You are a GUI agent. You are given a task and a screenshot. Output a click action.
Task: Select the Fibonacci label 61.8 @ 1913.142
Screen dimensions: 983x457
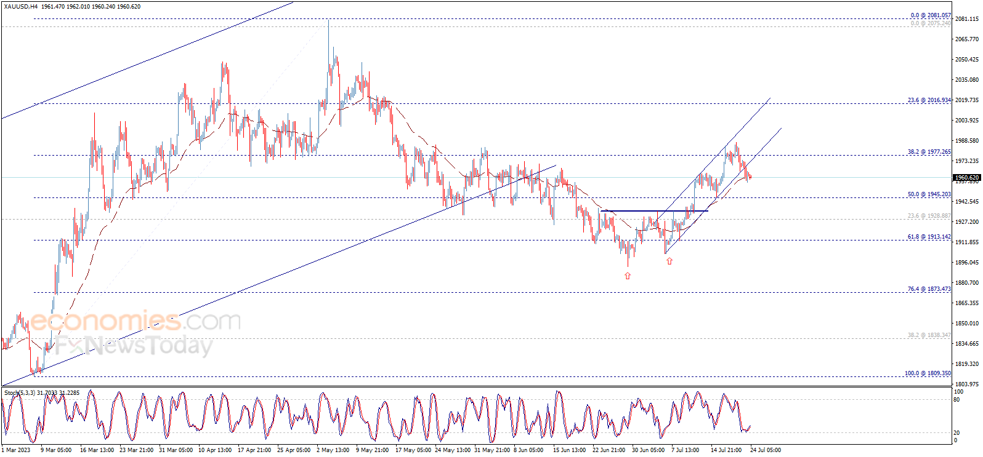(x=929, y=237)
